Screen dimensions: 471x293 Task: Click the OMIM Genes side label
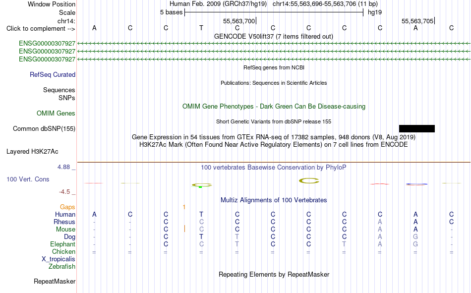point(56,114)
